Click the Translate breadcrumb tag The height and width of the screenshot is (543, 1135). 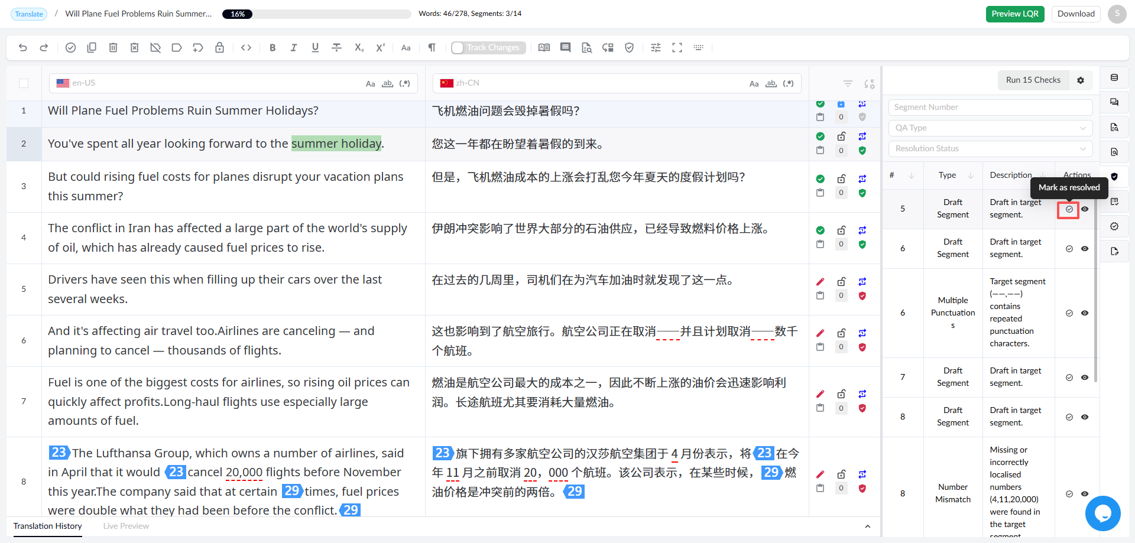[29, 14]
